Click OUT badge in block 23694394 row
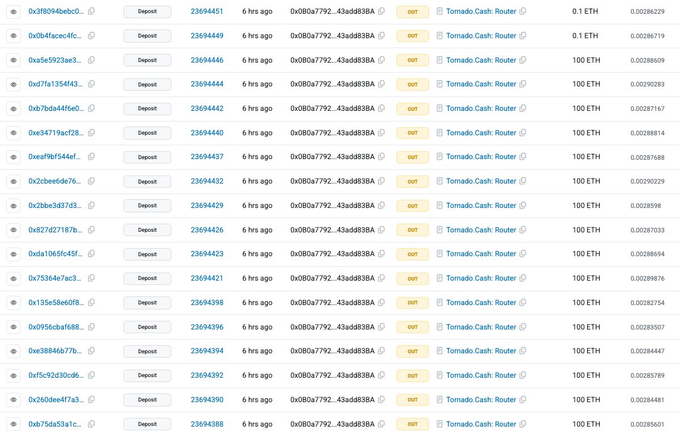Viewport: 680px width, 436px height. (x=412, y=351)
